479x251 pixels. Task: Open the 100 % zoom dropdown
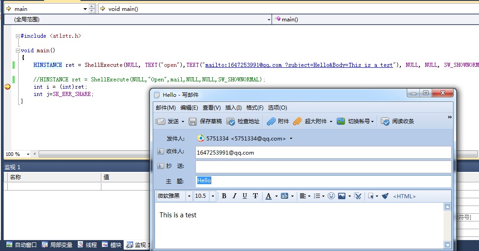coord(28,154)
